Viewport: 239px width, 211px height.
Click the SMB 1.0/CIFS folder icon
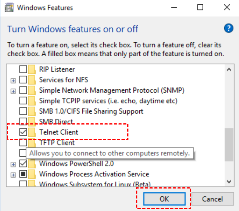(x=33, y=111)
